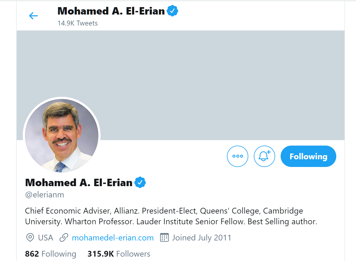Screen dimensions: 356x261
Task: Click the @elerianm handle text
Action: point(44,195)
